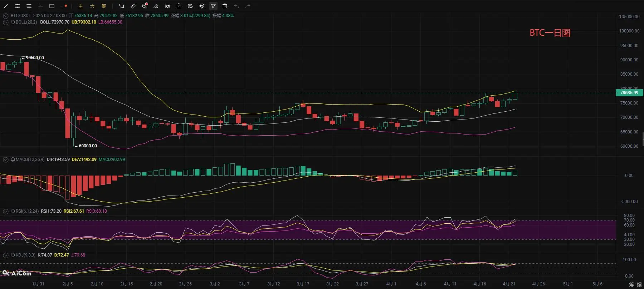Click the 78635.99 current price label
This screenshot has width=644, height=289.
pyautogui.click(x=629, y=93)
